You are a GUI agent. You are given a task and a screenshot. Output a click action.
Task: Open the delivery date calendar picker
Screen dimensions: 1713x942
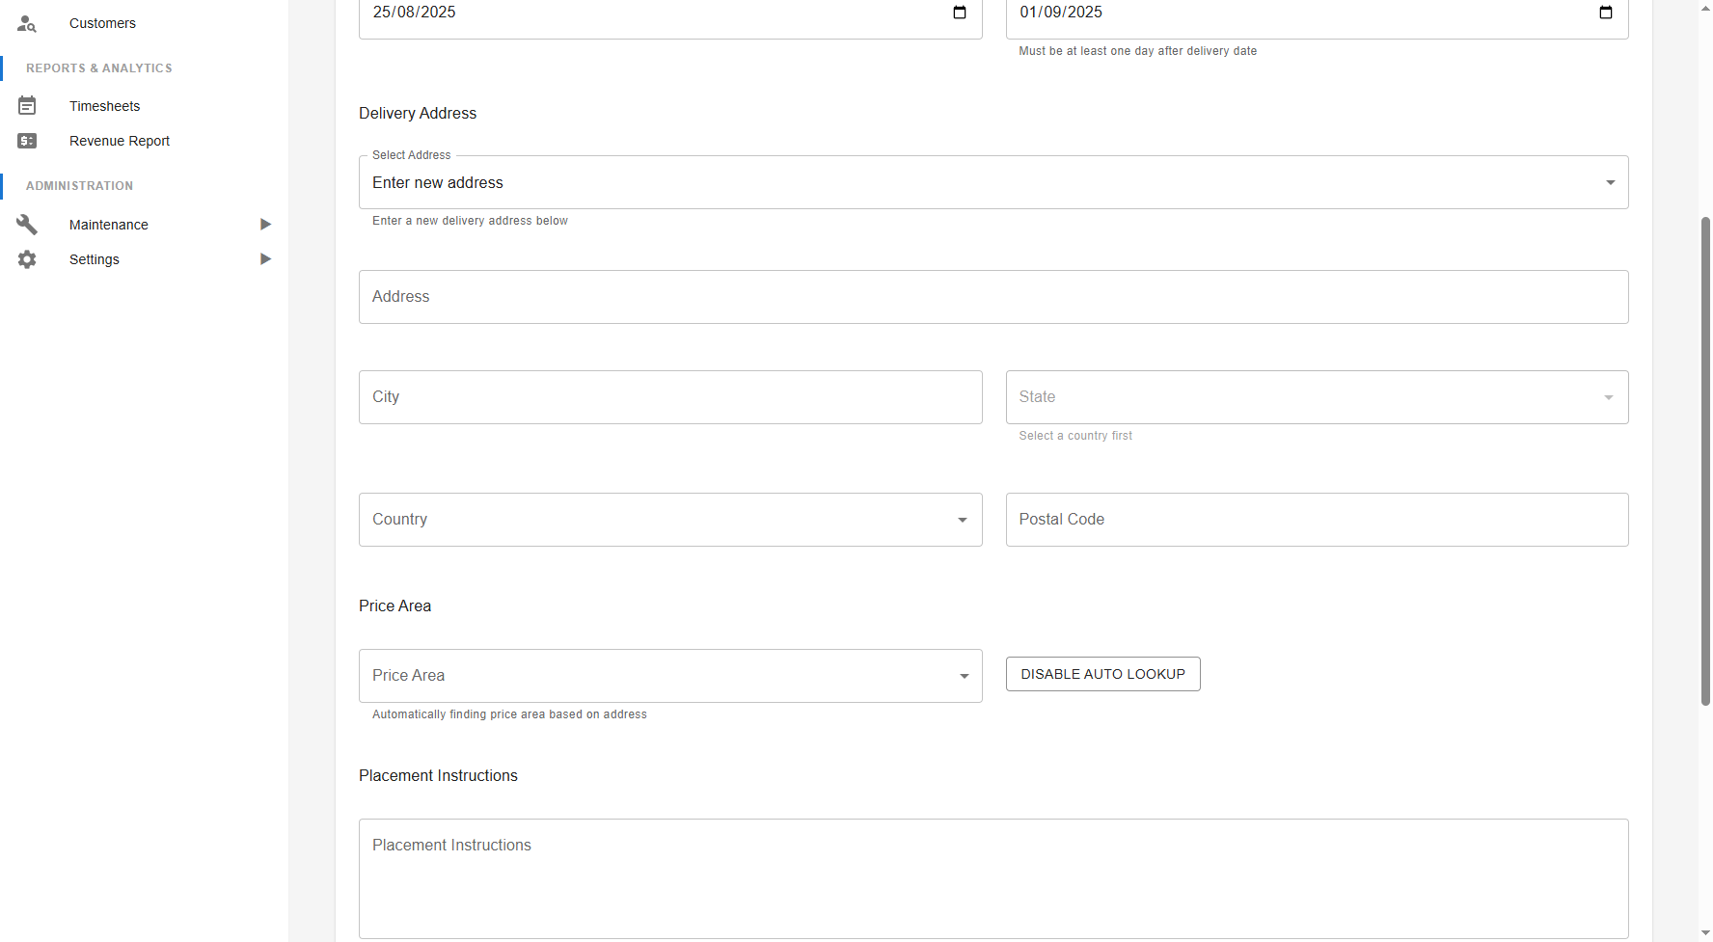coord(959,13)
